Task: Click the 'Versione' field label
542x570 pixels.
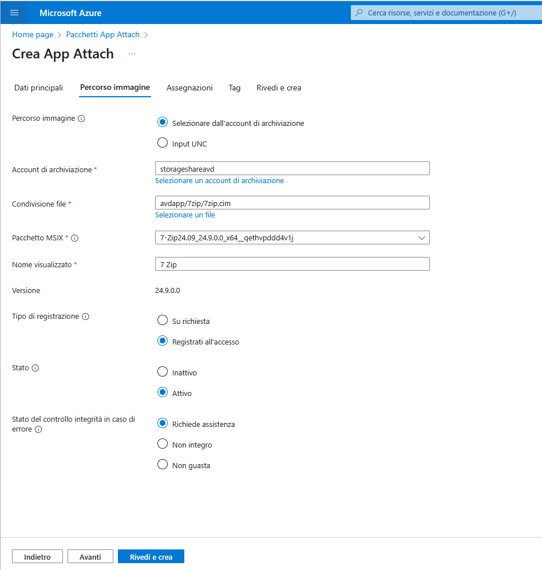Action: (26, 291)
